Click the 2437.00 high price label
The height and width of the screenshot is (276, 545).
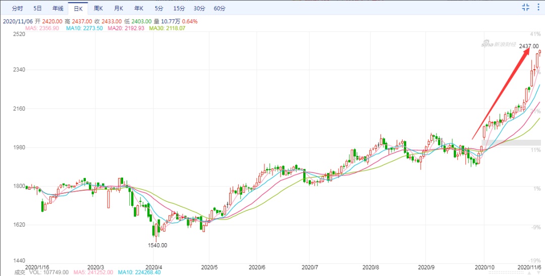529,46
